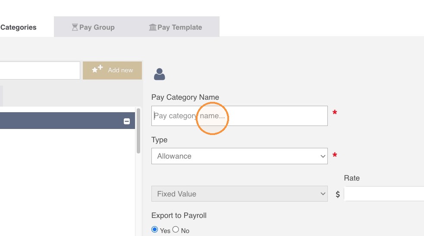
Task: Click the Add new button
Action: click(x=112, y=70)
